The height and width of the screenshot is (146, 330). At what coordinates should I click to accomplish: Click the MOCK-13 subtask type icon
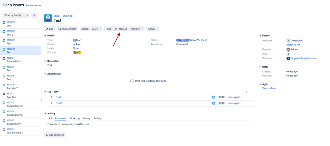[4, 23]
